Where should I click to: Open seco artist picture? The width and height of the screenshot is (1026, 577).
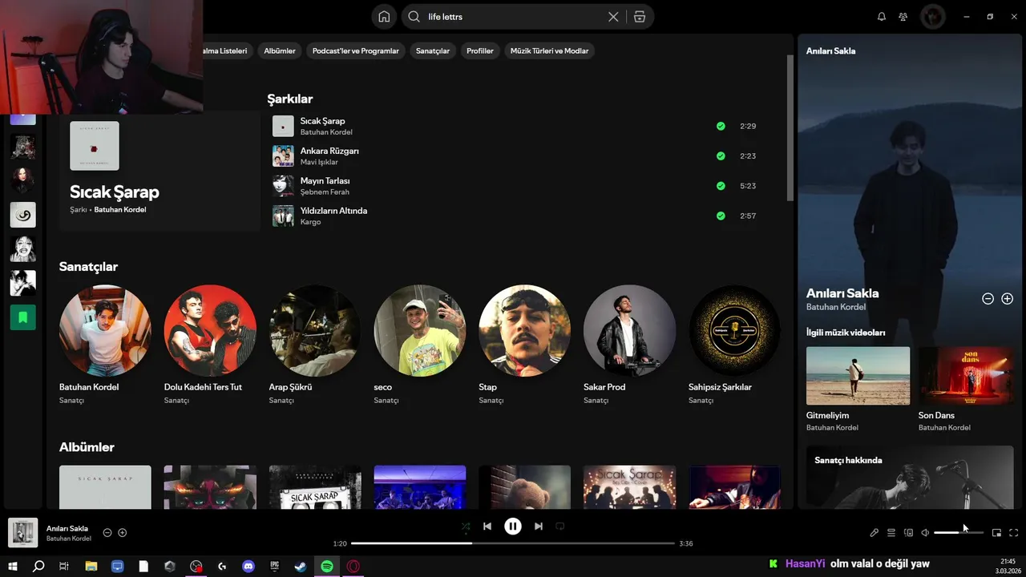tap(420, 331)
